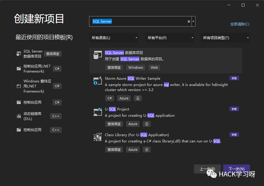Click the 查询语言 tag under U-SQL Project
264x186 pixels.
pyautogui.click(x=114, y=124)
